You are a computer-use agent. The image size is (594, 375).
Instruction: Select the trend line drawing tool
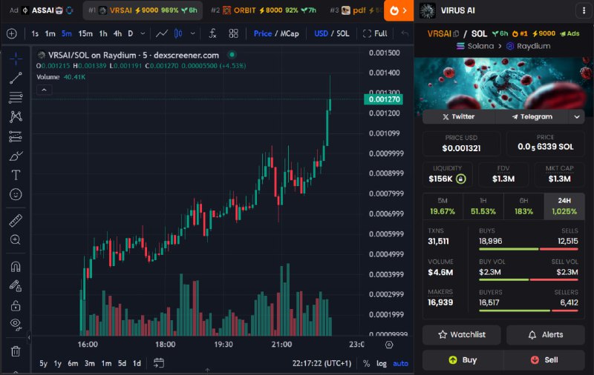click(16, 78)
